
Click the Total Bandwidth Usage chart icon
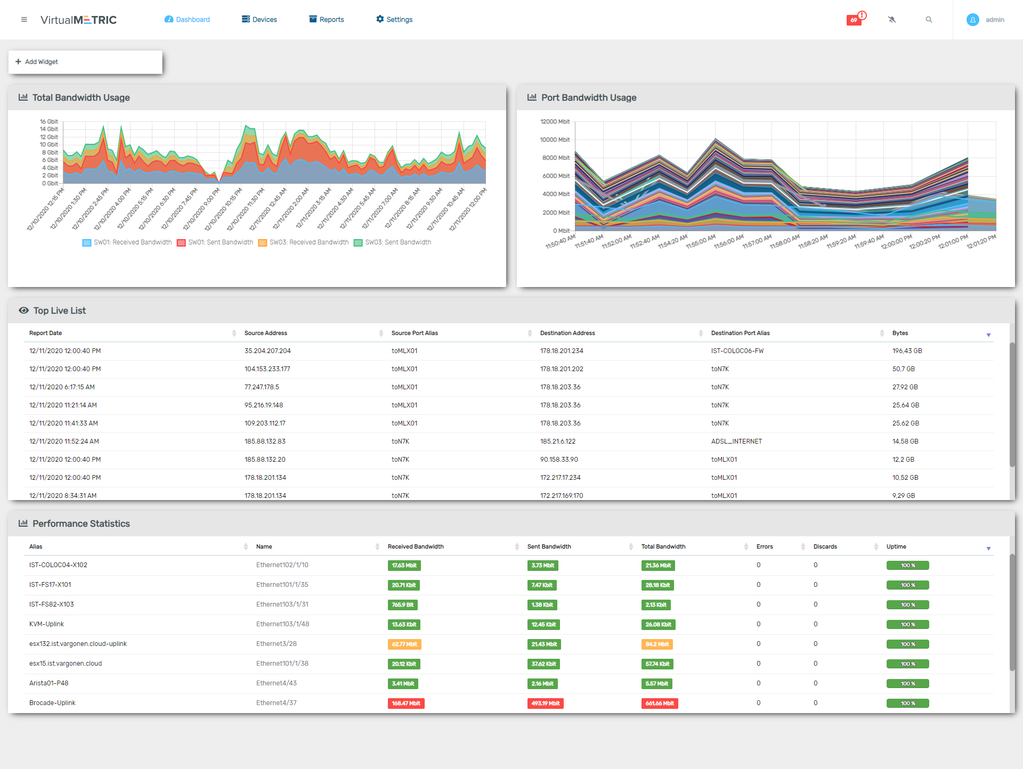click(x=23, y=97)
